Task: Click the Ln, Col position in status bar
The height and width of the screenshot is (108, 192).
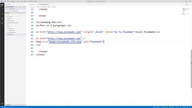Action: point(165,107)
